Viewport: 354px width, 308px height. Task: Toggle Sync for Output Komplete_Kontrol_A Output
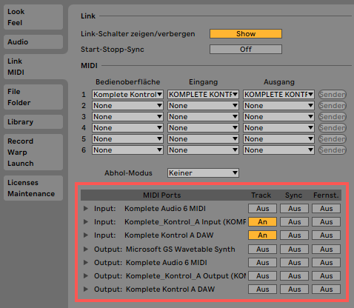(294, 276)
